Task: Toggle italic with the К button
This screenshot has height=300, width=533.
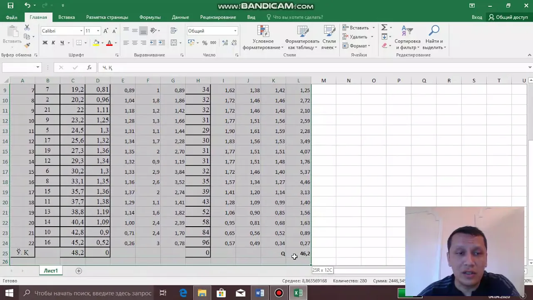Action: (53, 43)
